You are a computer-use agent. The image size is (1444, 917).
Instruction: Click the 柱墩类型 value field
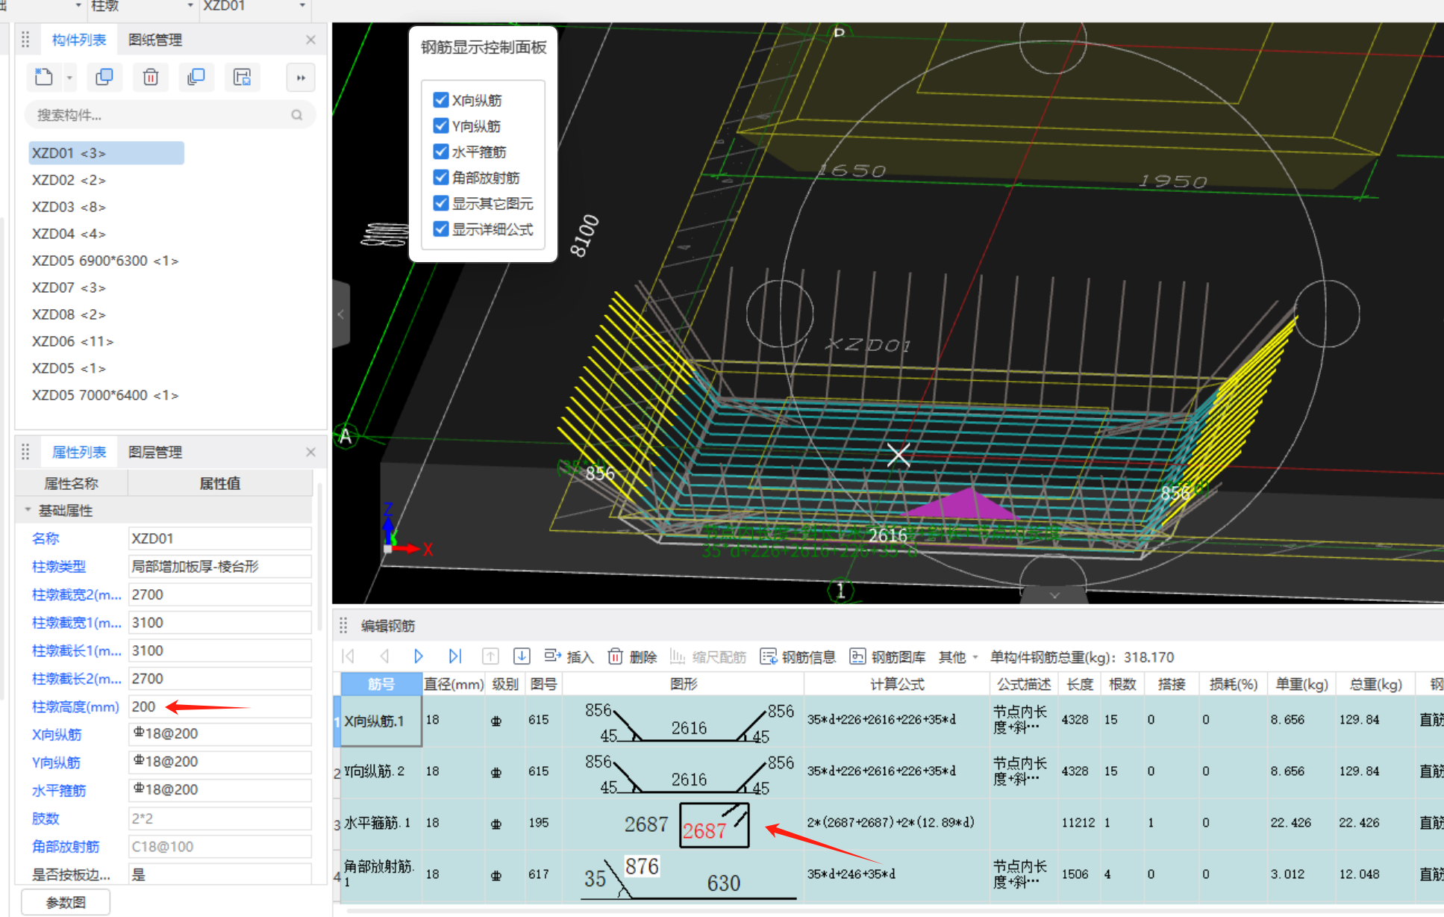pos(220,567)
